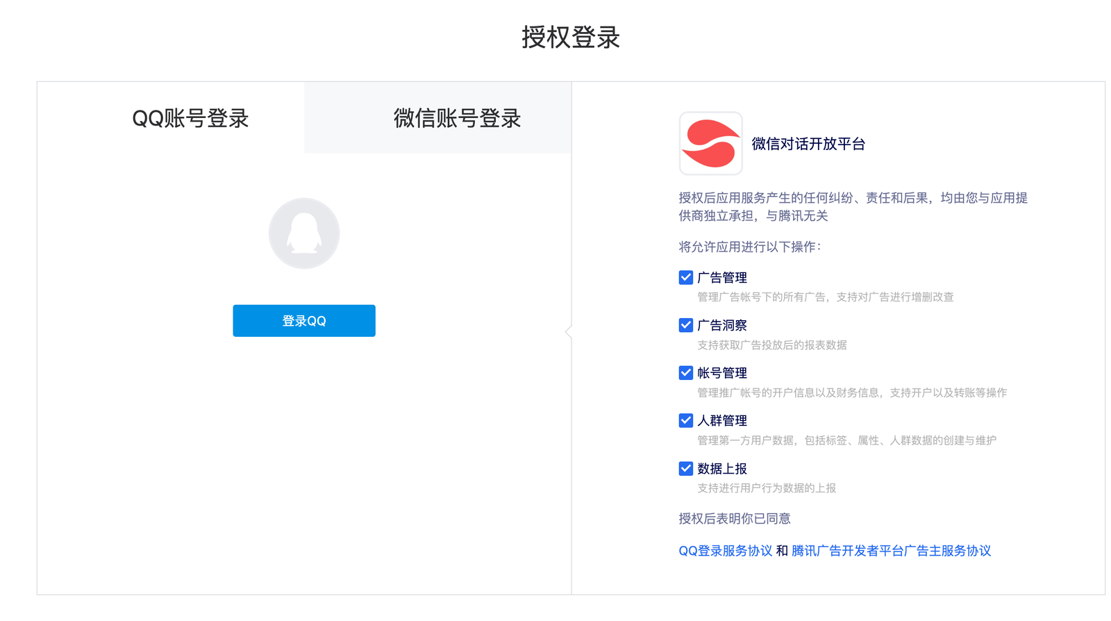The image size is (1111, 621).
Task: Deselect the 数据上报 checkbox
Action: (x=685, y=469)
